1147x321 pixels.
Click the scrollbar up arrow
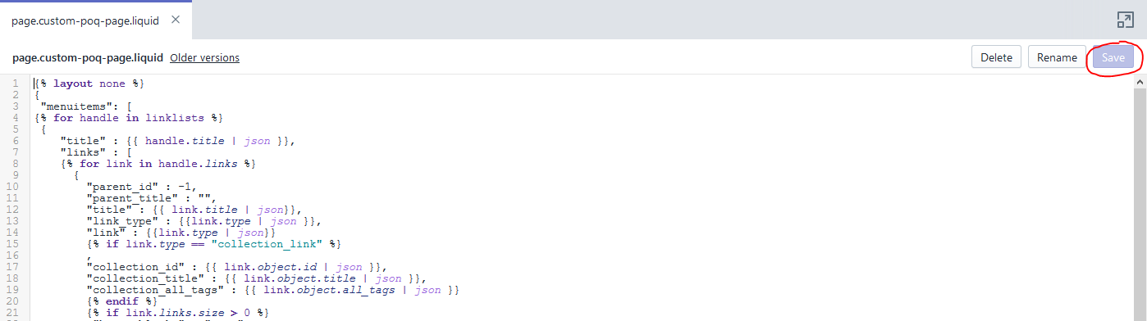tap(1140, 82)
